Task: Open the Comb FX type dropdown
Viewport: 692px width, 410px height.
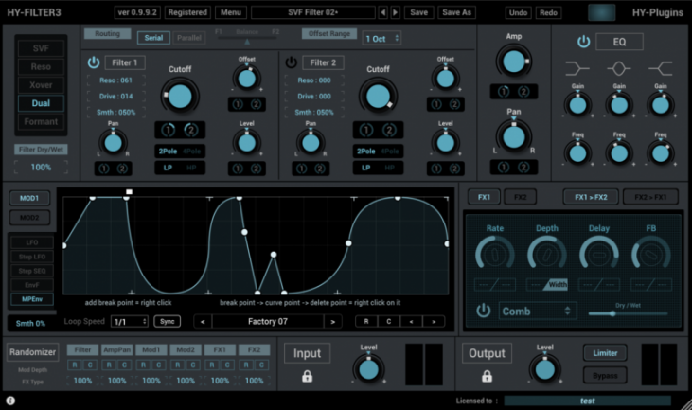Action: click(537, 312)
